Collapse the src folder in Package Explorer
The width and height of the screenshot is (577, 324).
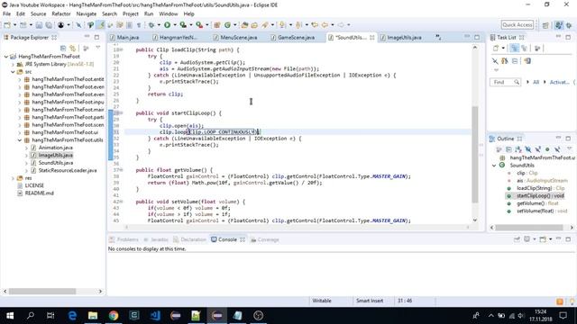tap(13, 72)
